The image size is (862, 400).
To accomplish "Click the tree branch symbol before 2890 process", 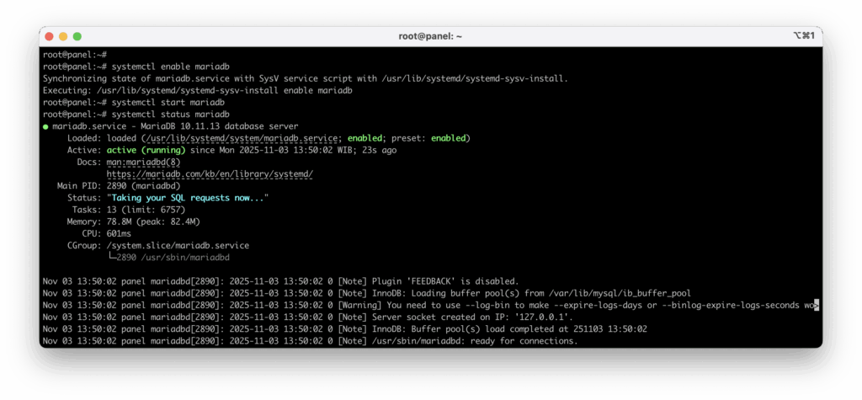I will (x=114, y=258).
